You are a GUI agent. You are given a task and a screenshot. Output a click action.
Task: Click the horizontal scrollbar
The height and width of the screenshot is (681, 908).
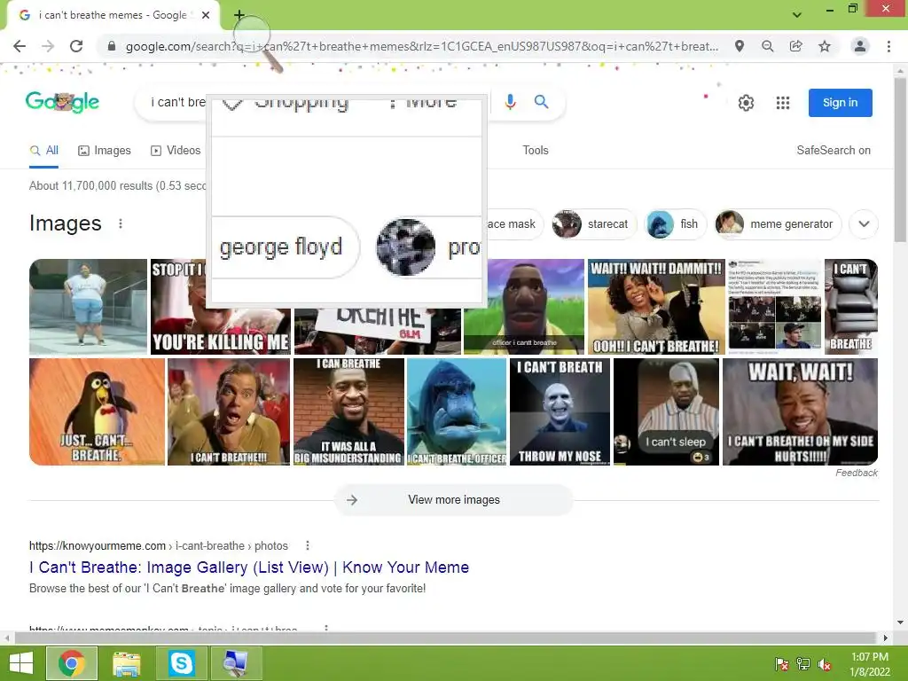(445, 638)
